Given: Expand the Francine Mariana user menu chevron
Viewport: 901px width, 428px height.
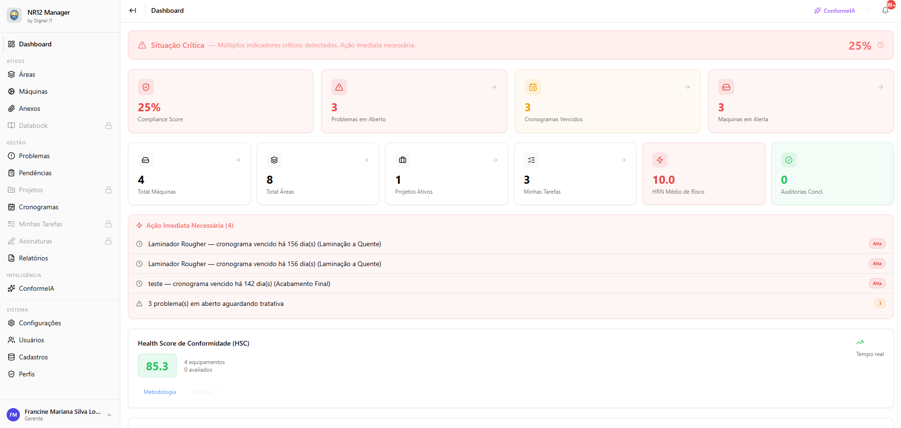Looking at the screenshot, I should [109, 415].
